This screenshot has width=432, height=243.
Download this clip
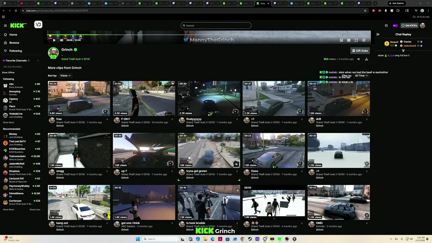click(367, 59)
